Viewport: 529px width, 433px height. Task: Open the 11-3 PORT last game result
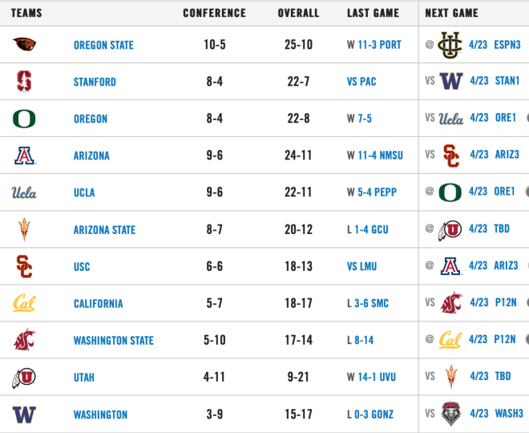coord(379,45)
